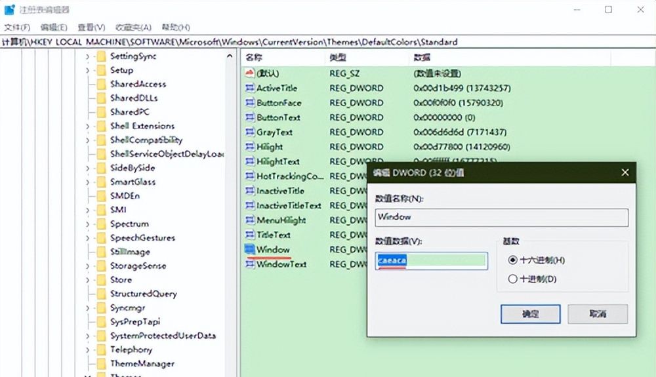This screenshot has width=656, height=377.
Task: Click the tree pane scroll up arrow
Action: [x=229, y=56]
